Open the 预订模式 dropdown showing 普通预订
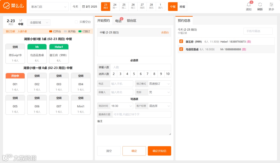This screenshot has width=280, height=163. click(159, 84)
